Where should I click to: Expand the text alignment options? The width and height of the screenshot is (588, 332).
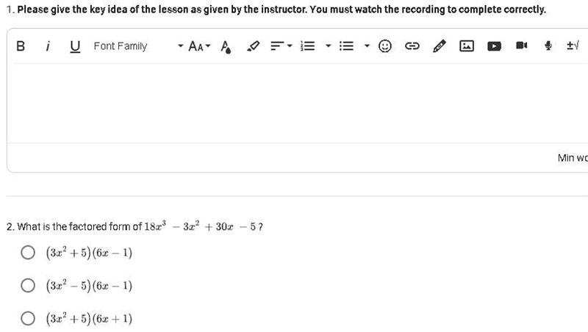point(282,46)
